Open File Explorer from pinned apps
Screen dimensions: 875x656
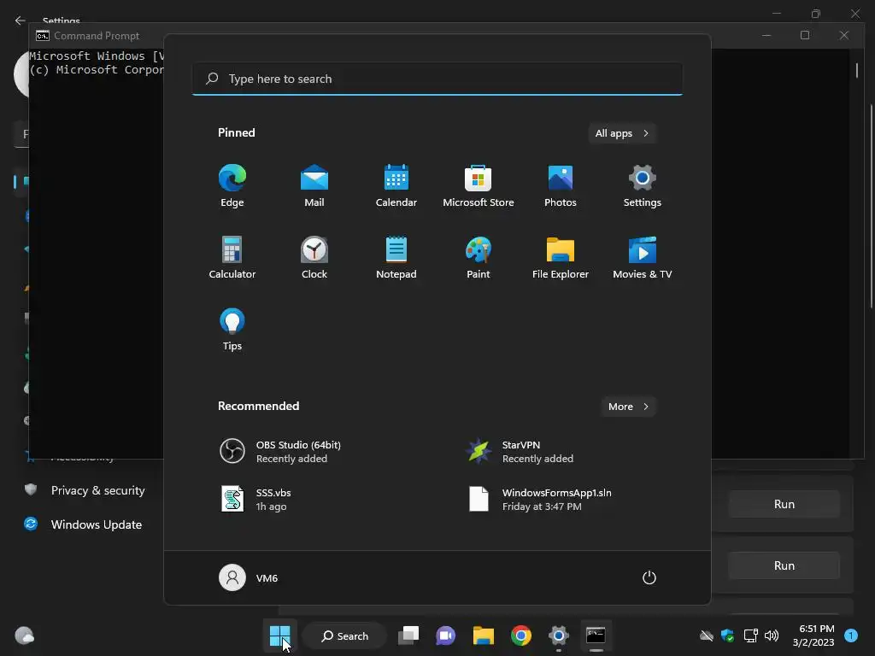[x=561, y=258]
